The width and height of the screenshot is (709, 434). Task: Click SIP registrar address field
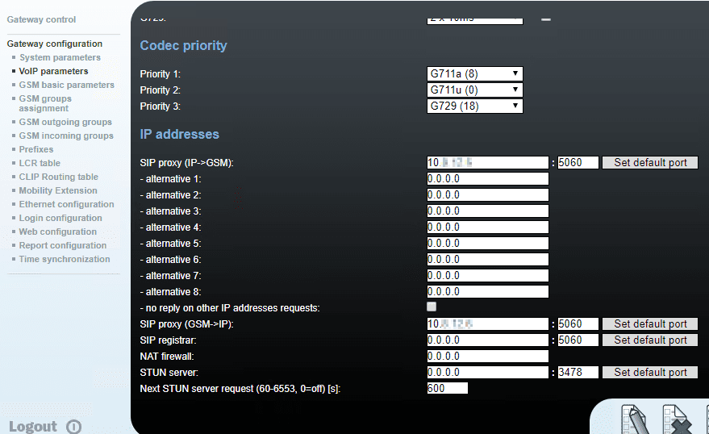point(487,340)
